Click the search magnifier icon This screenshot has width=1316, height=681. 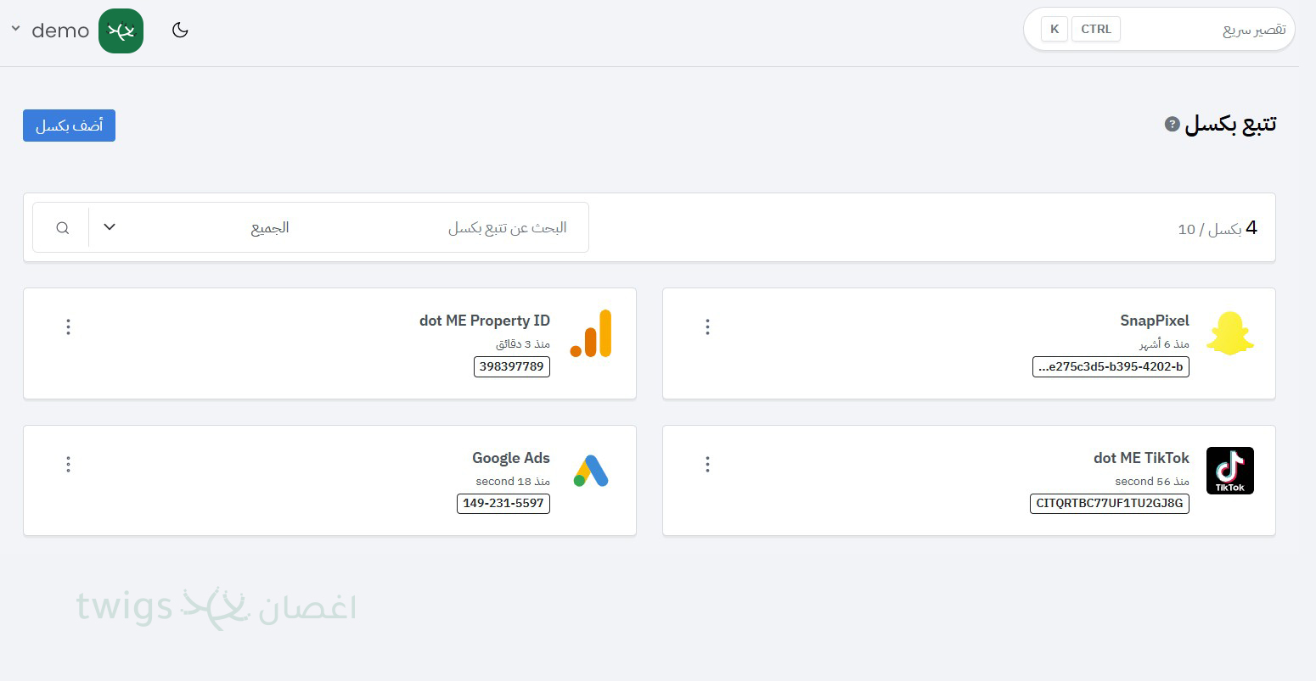point(63,227)
